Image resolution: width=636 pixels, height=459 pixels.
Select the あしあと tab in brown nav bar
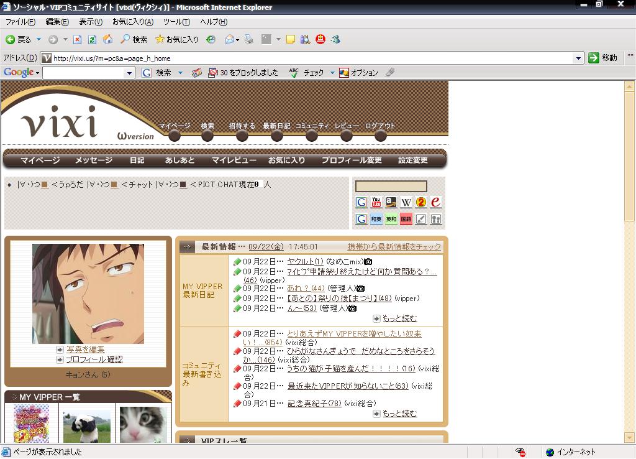(x=179, y=160)
